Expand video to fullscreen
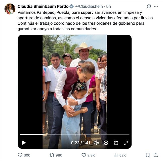Screen dimensions: 163x161 coord(126,143)
